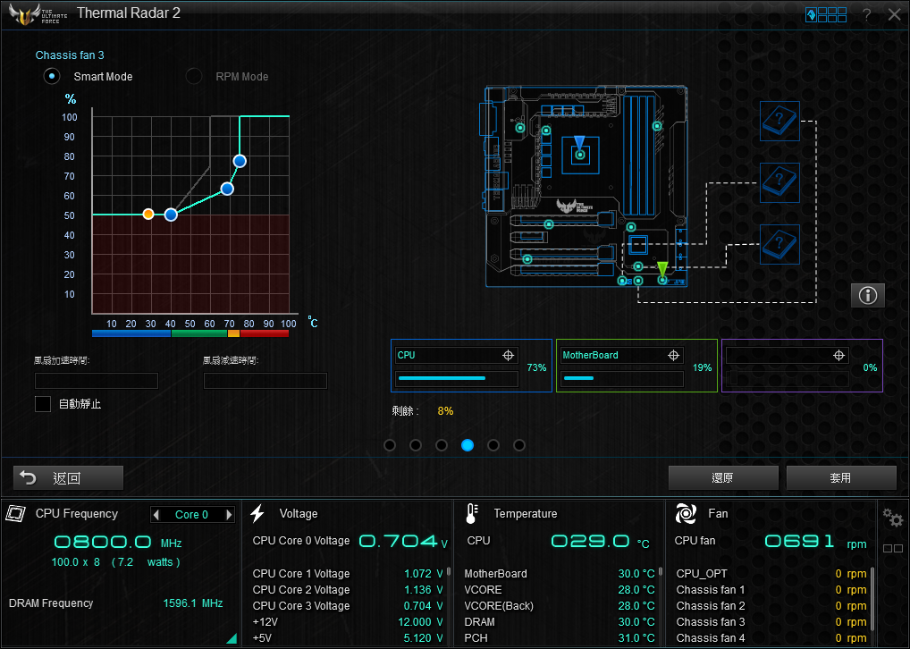The height and width of the screenshot is (649, 910).
Task: Click the CPU source crosshair icon
Action: coord(509,355)
